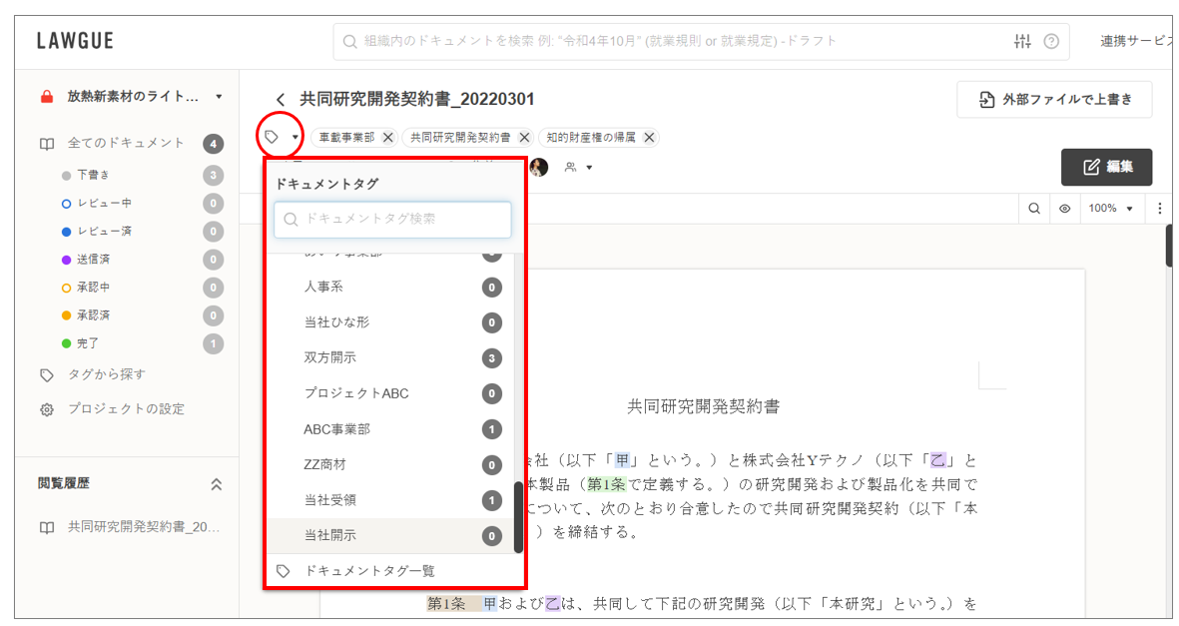
Task: Click the tag list vertical scrollbar
Action: click(518, 515)
